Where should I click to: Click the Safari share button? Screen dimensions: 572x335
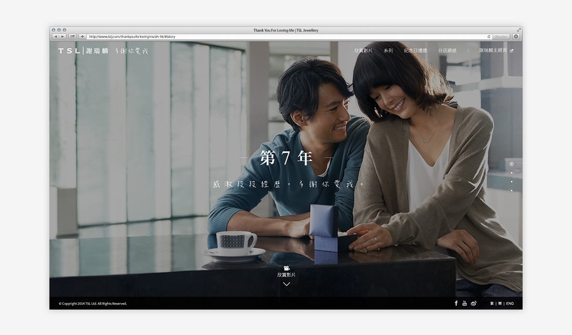pyautogui.click(x=73, y=37)
